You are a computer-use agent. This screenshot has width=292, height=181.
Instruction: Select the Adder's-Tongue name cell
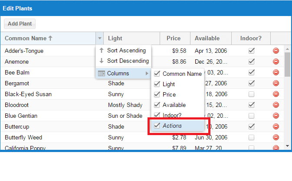click(48, 51)
